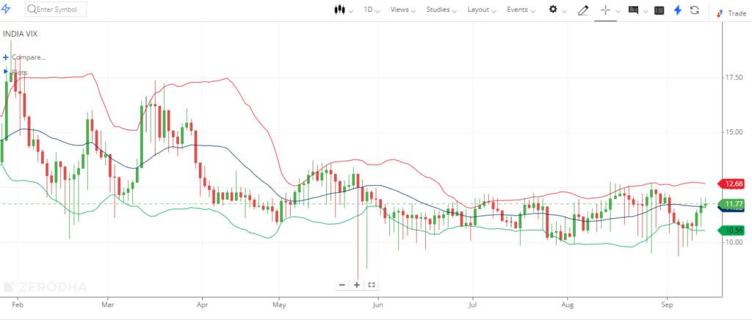Image resolution: width=752 pixels, height=320 pixels.
Task: Click the 15.00 y-axis label
Action: (734, 131)
